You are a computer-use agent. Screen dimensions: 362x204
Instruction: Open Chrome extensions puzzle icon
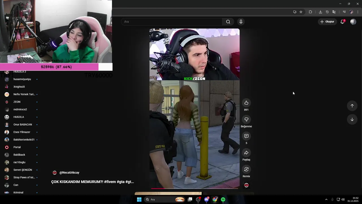coord(311,12)
